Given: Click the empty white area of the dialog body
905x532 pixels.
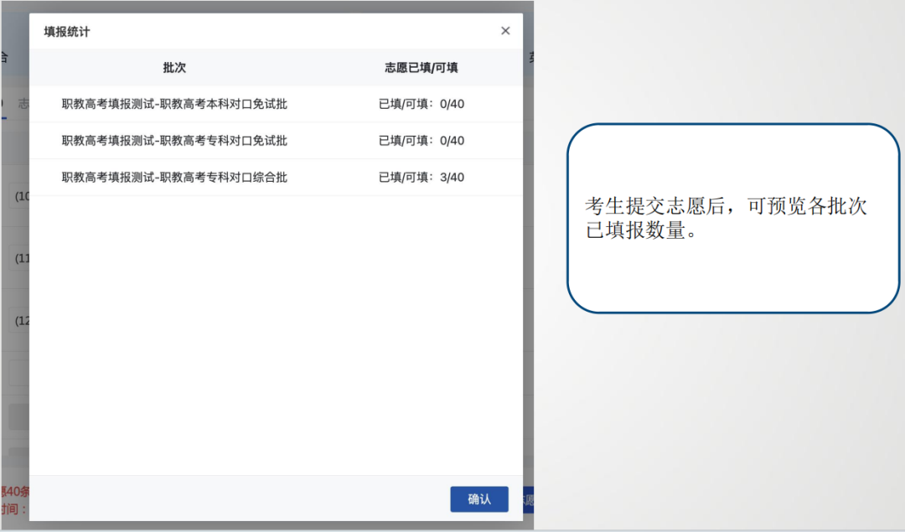Looking at the screenshot, I should click(x=275, y=335).
